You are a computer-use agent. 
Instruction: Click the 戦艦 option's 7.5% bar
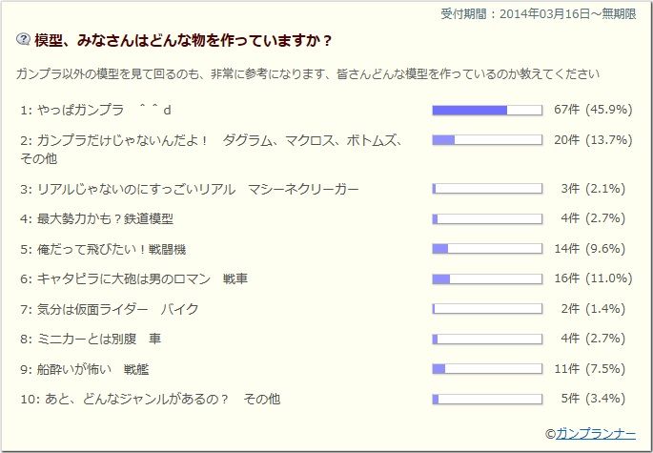(487, 369)
